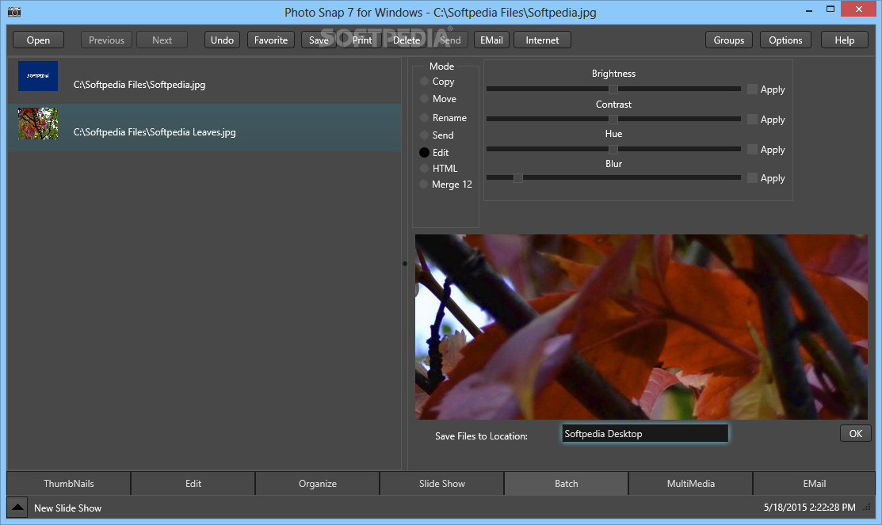Maximize the Photo Snap window
Viewport: 882px width, 525px height.
[x=830, y=9]
